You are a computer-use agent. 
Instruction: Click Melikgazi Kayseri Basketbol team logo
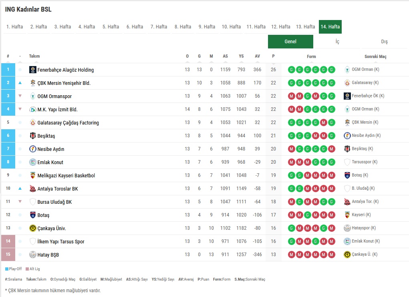point(32,175)
